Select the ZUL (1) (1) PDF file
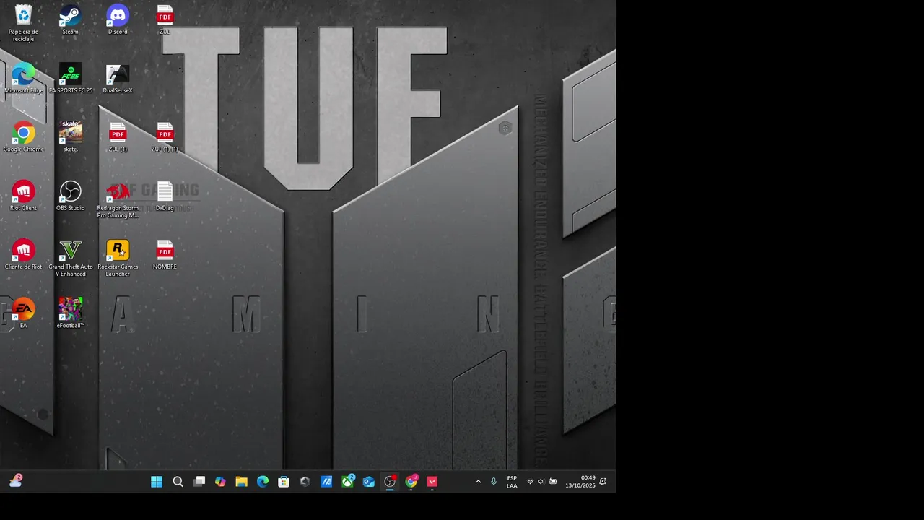 click(165, 137)
